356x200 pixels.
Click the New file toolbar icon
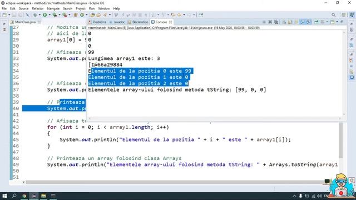[4, 15]
